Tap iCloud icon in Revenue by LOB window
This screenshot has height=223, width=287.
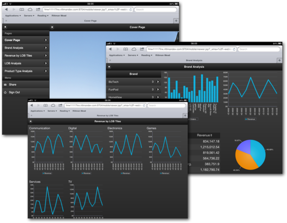pos(53,105)
